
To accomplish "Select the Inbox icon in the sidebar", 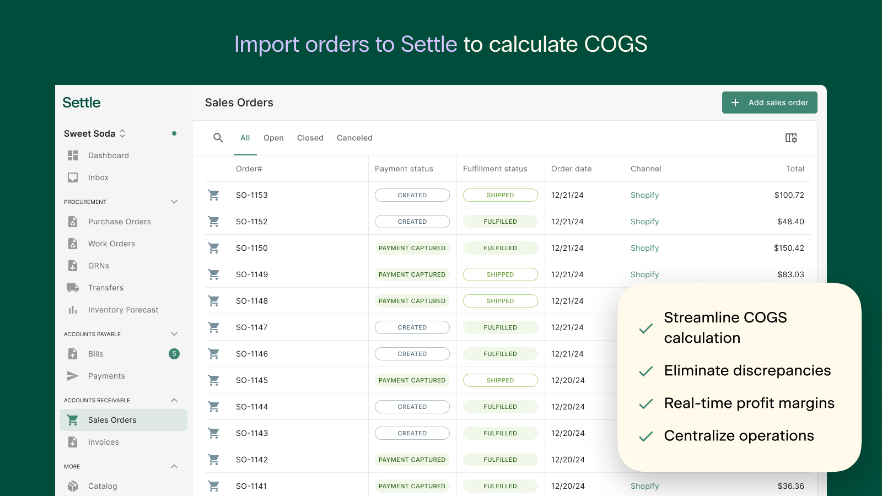I will pos(72,177).
